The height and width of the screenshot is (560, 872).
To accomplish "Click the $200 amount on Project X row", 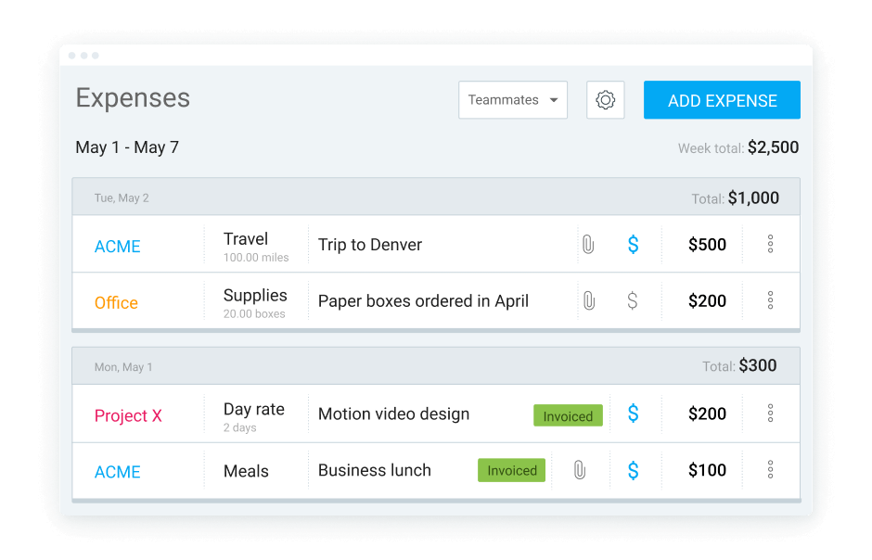I will coord(707,414).
